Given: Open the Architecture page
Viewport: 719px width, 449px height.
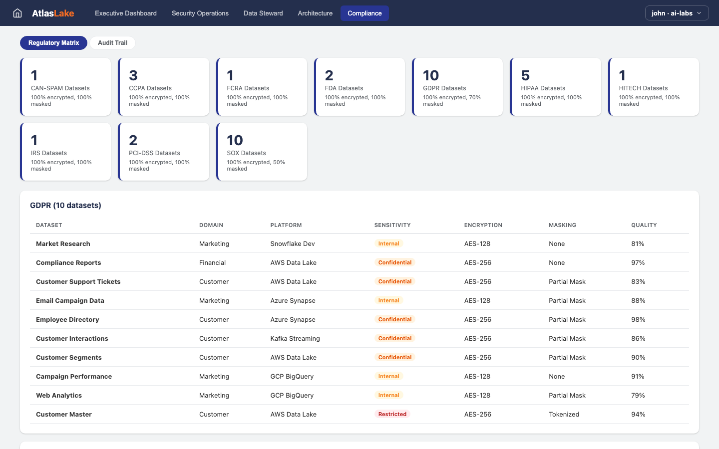Looking at the screenshot, I should pyautogui.click(x=315, y=13).
